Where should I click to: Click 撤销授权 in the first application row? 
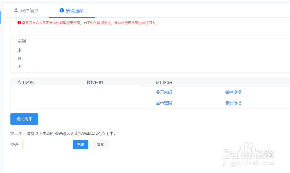233,92
